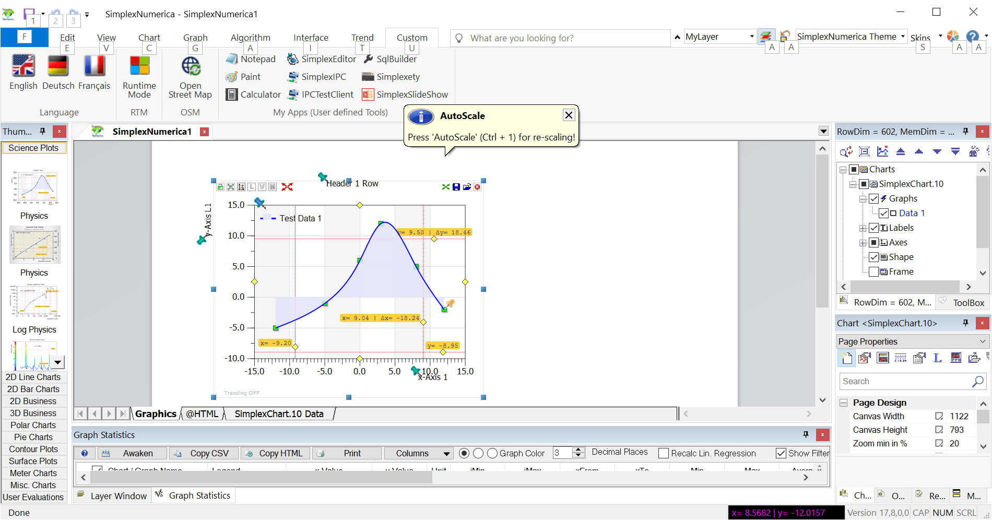Screen dimensions: 992x520
Task: Expand the Axes tree node
Action: pos(863,243)
